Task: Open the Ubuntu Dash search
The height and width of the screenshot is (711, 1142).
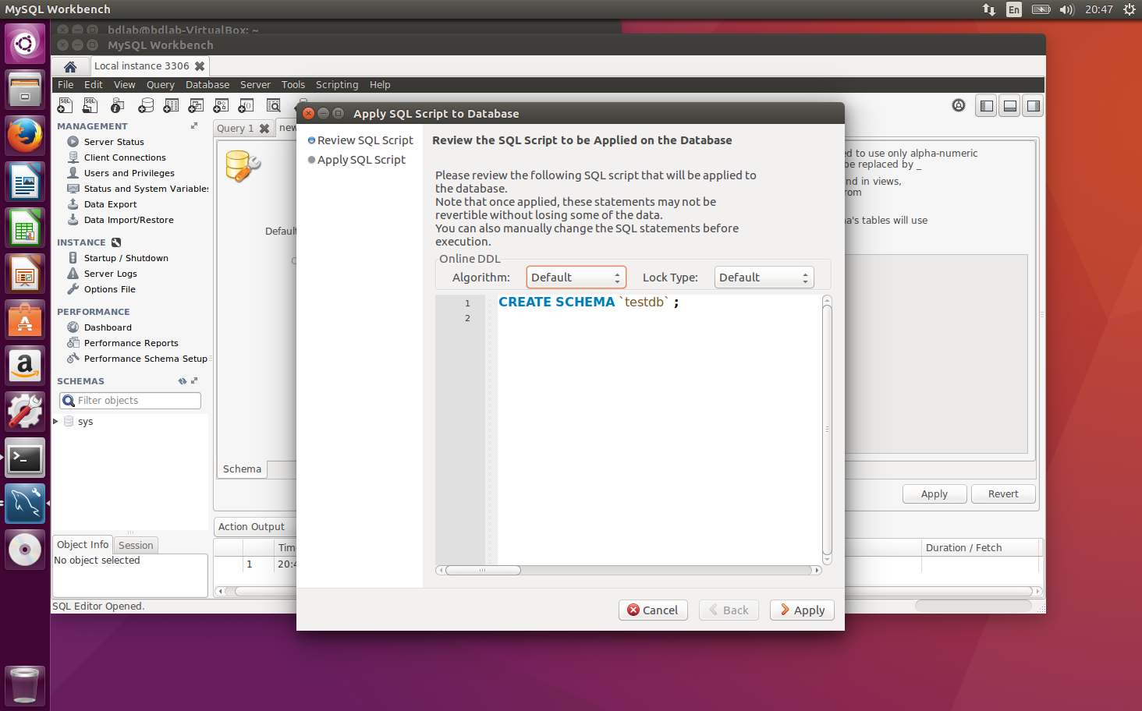Action: point(25,44)
